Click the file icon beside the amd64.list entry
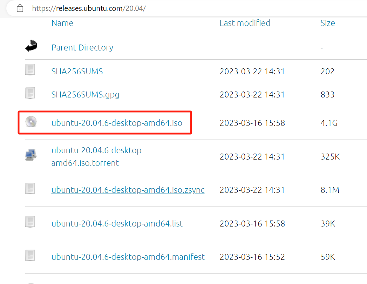 [x=30, y=222]
